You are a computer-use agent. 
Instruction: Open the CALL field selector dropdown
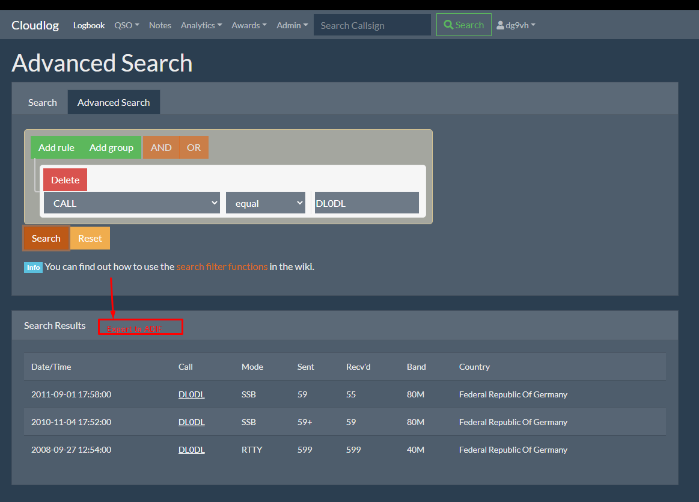coord(132,203)
